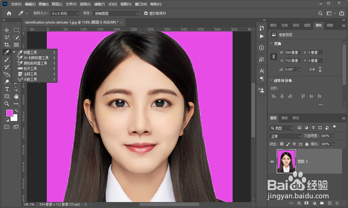
Task: Open 取样大小 dropdown showing 5 x 5 平均
Action: pyautogui.click(x=65, y=13)
